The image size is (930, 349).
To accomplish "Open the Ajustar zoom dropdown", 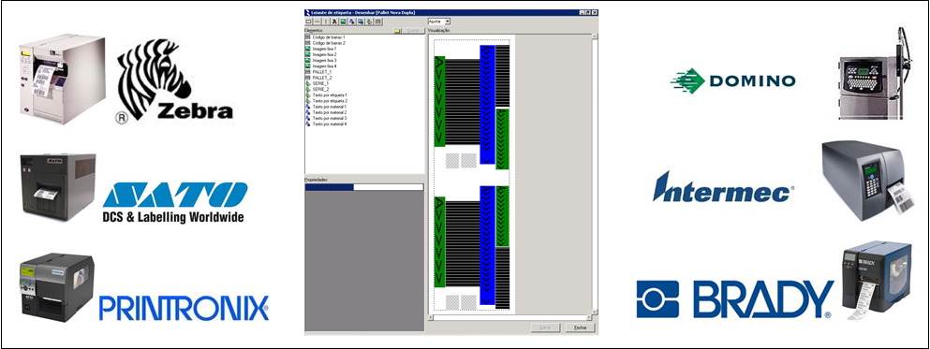I will (x=448, y=22).
